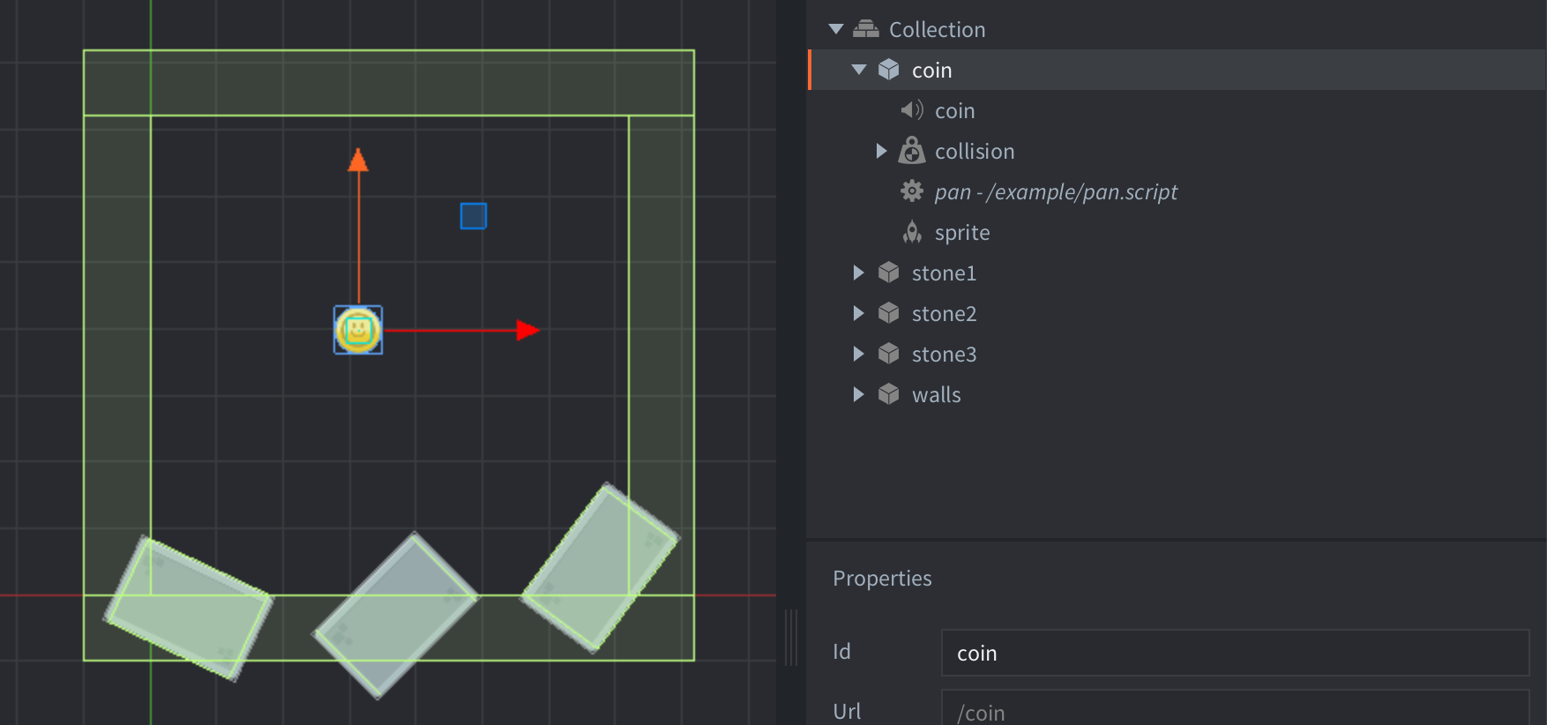Click the Url field showing /coin

point(1235,711)
